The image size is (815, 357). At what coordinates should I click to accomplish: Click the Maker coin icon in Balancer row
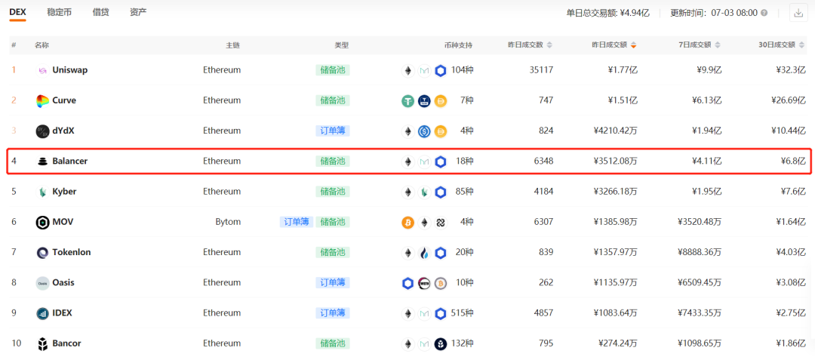pos(425,162)
